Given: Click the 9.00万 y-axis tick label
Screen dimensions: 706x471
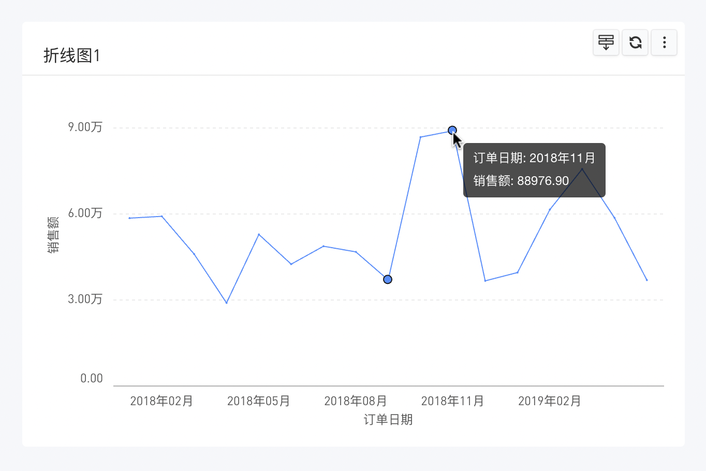Looking at the screenshot, I should coord(85,127).
